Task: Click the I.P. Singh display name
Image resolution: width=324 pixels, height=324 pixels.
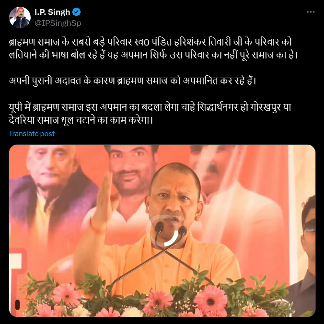Action: [52, 12]
